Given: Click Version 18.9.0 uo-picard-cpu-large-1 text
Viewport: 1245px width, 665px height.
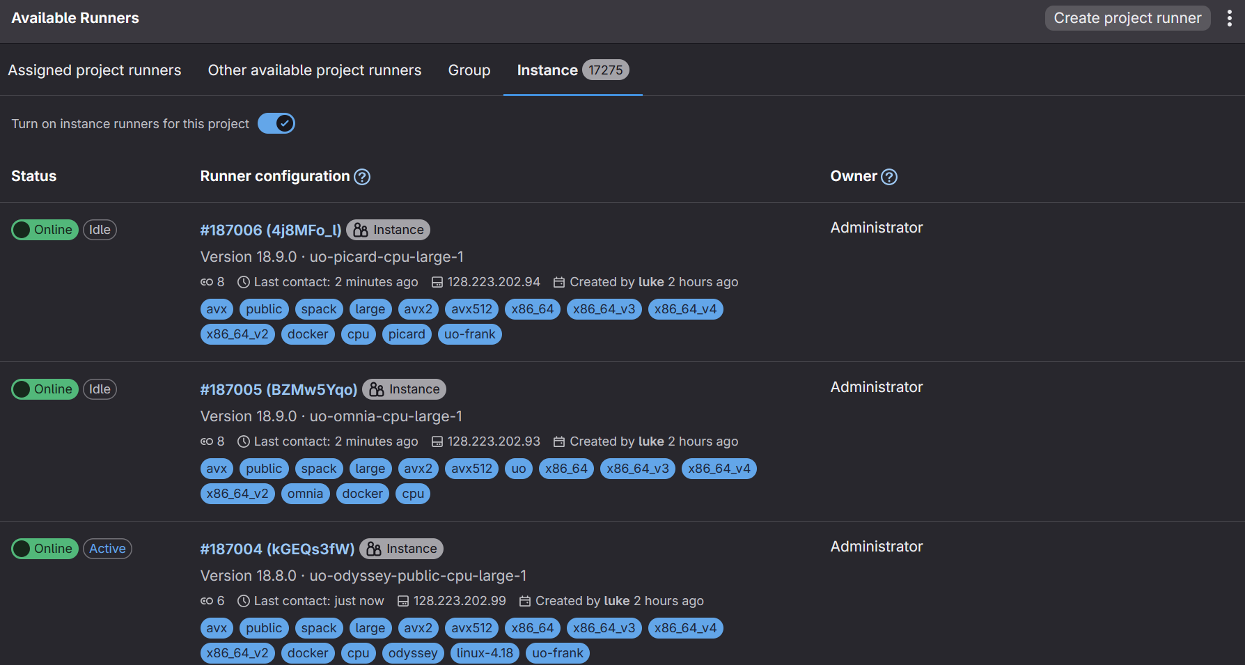Looking at the screenshot, I should tap(332, 257).
